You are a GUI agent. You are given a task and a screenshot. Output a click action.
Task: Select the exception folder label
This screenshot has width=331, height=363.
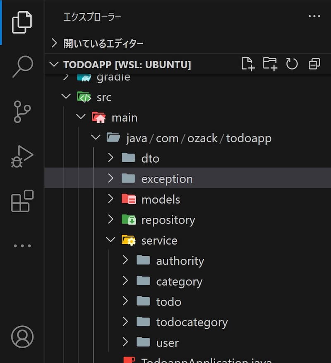[x=167, y=179]
